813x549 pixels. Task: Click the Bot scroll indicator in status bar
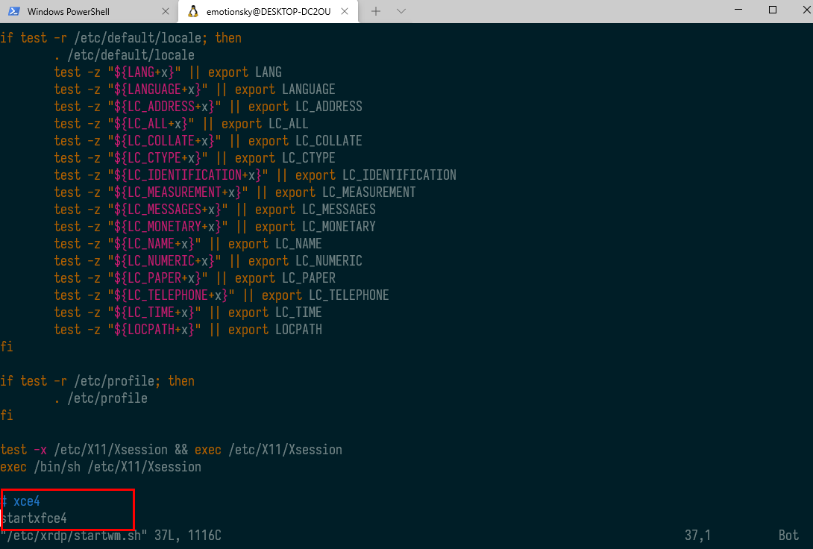[788, 535]
